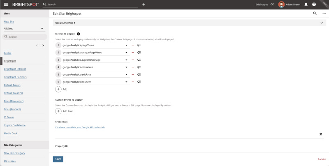Remove the googleAnalytics.pageViews metric
The width and height of the screenshot is (329, 166).
pyautogui.click(x=132, y=45)
